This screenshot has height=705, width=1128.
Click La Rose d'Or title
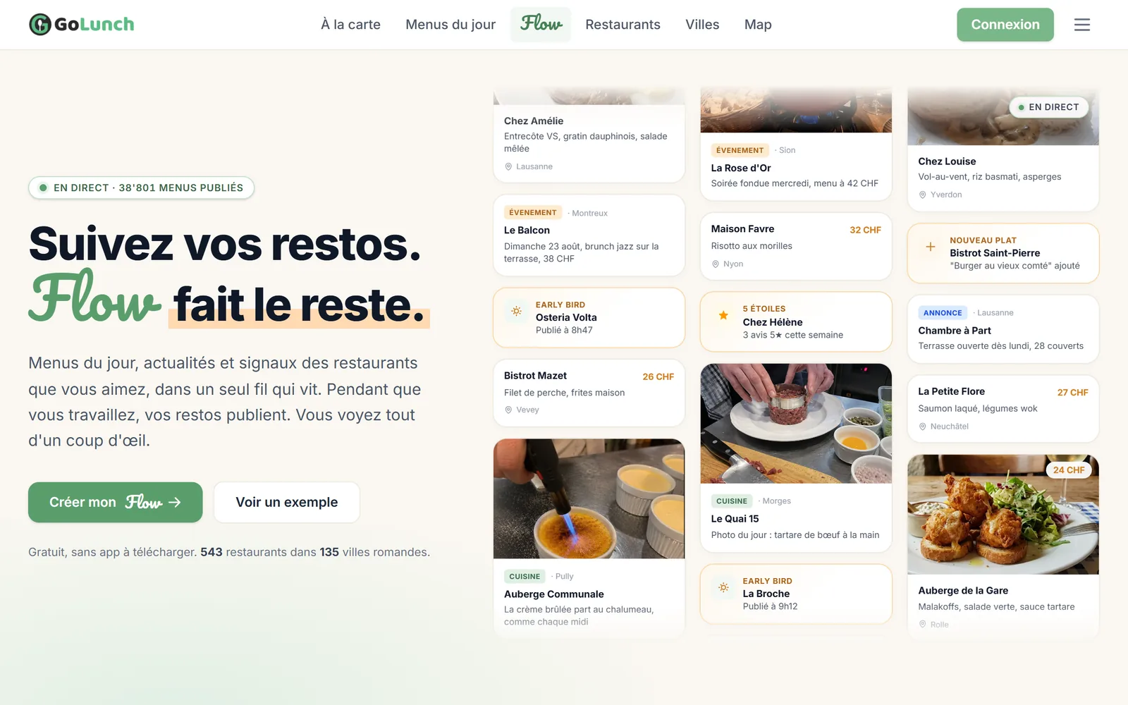click(741, 168)
